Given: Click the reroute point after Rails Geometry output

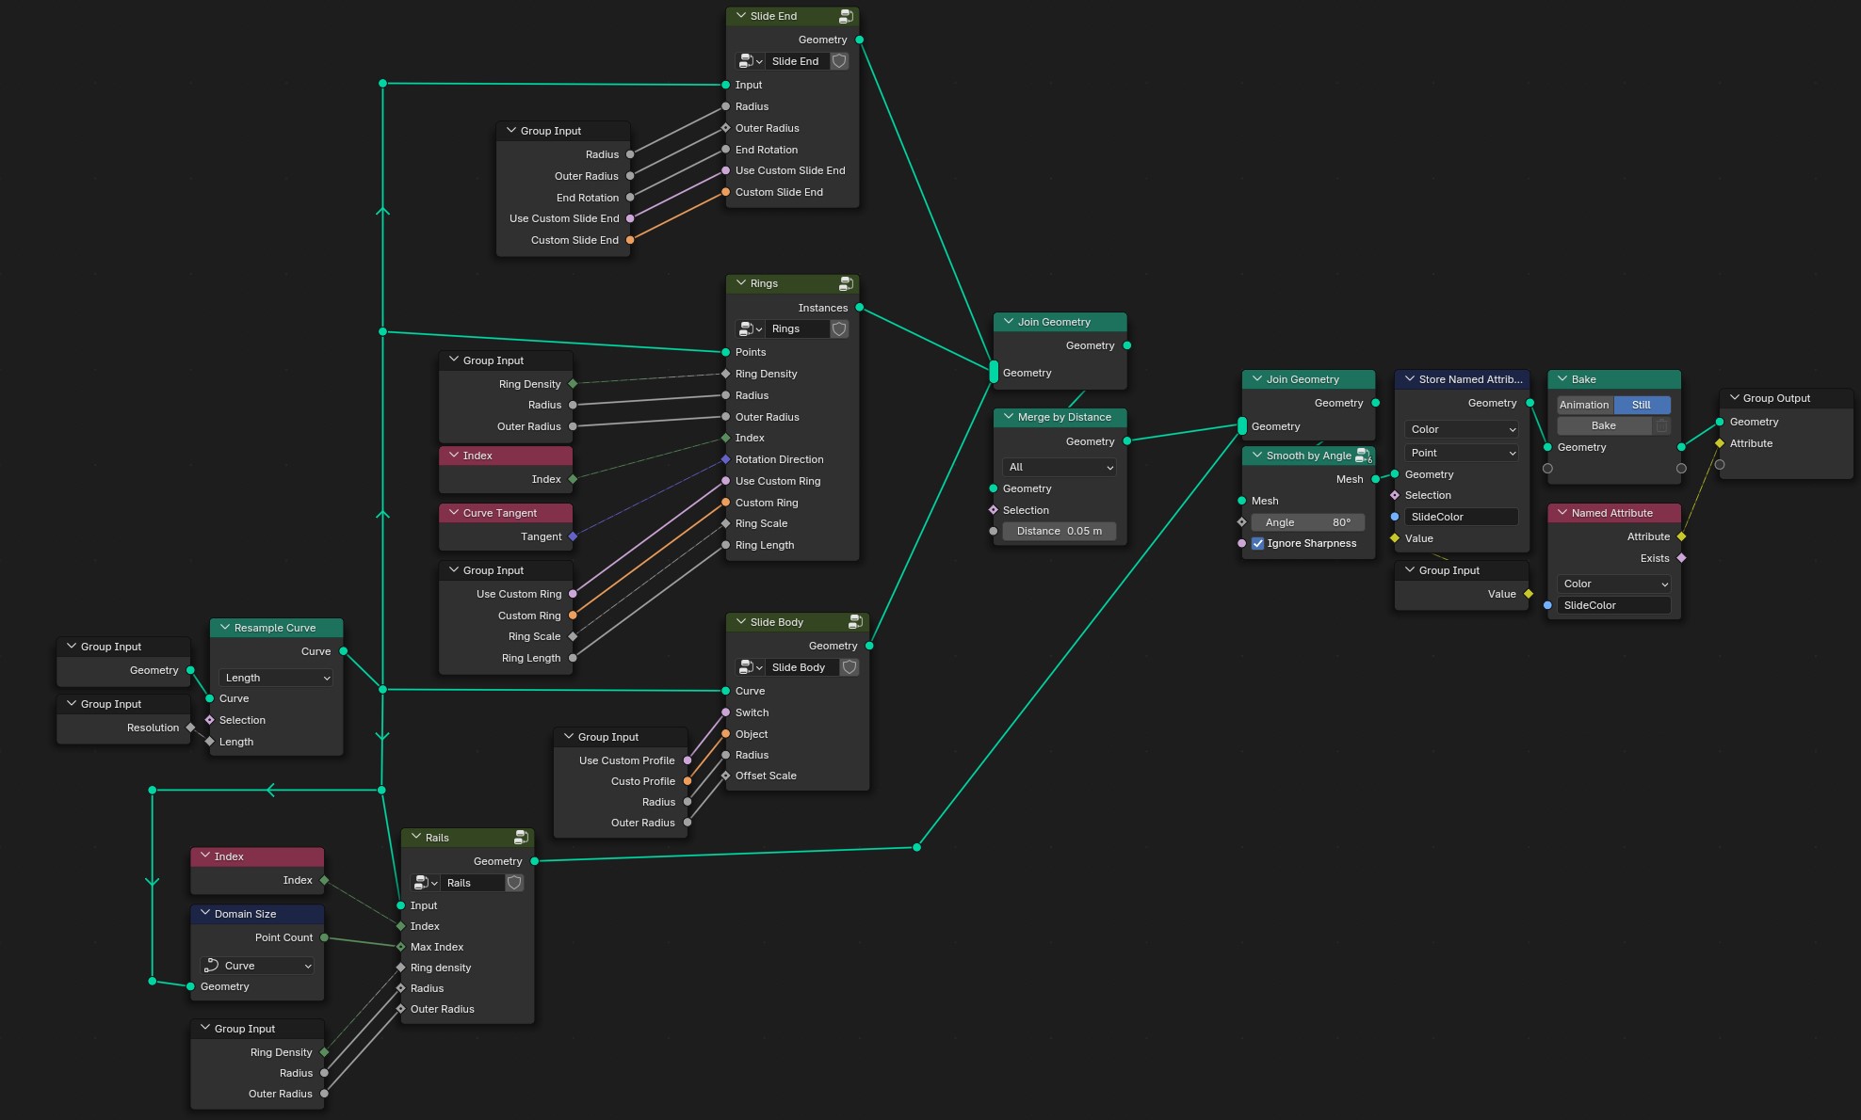Looking at the screenshot, I should click(x=916, y=848).
